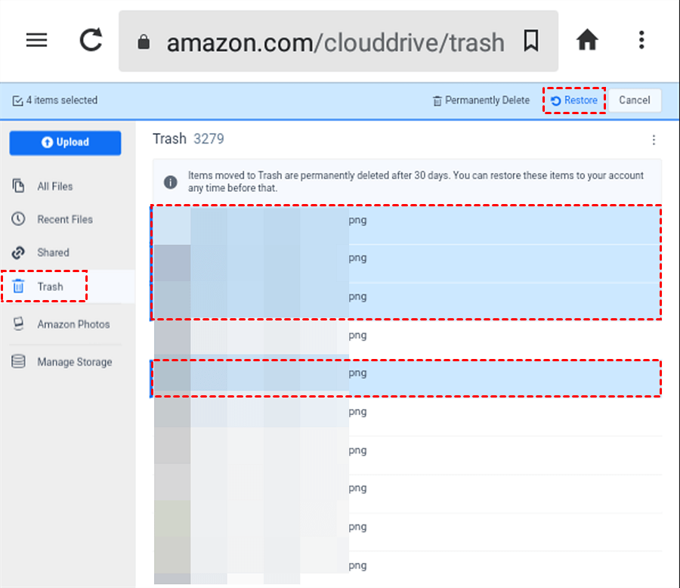Open Manage Storage in sidebar
Viewport: 680px width, 588px height.
(74, 362)
